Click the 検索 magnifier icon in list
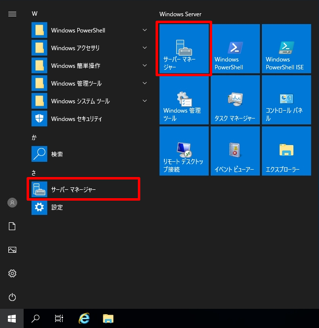 coord(39,154)
